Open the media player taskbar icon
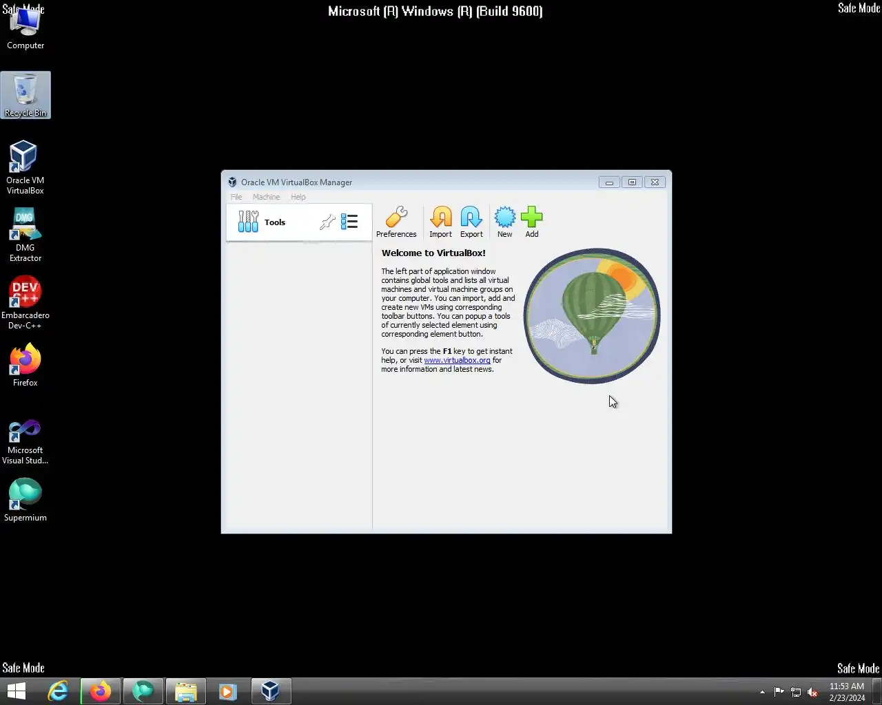This screenshot has width=882, height=705. pos(228,691)
